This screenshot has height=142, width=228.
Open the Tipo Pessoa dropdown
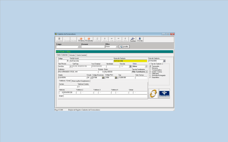click(70, 66)
